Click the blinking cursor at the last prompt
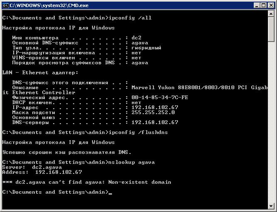The height and width of the screenshot is (212, 277). pos(110,193)
